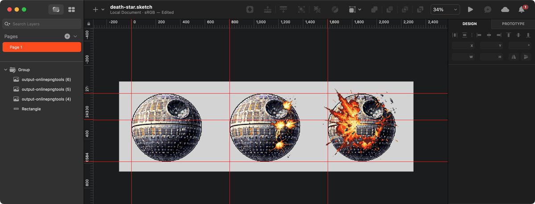Click the add comment bubble icon
This screenshot has height=204, width=535.
(x=488, y=9)
